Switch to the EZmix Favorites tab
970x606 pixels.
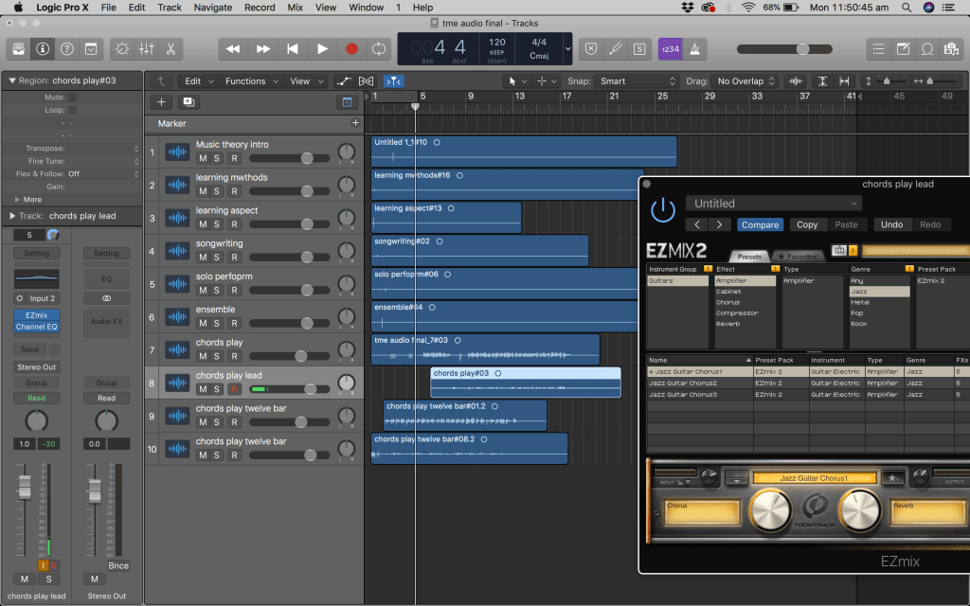point(797,256)
